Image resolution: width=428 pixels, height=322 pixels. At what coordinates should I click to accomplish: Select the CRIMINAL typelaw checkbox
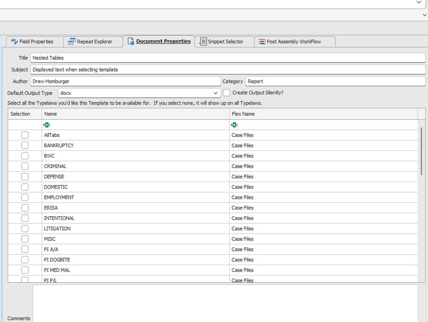click(x=25, y=166)
